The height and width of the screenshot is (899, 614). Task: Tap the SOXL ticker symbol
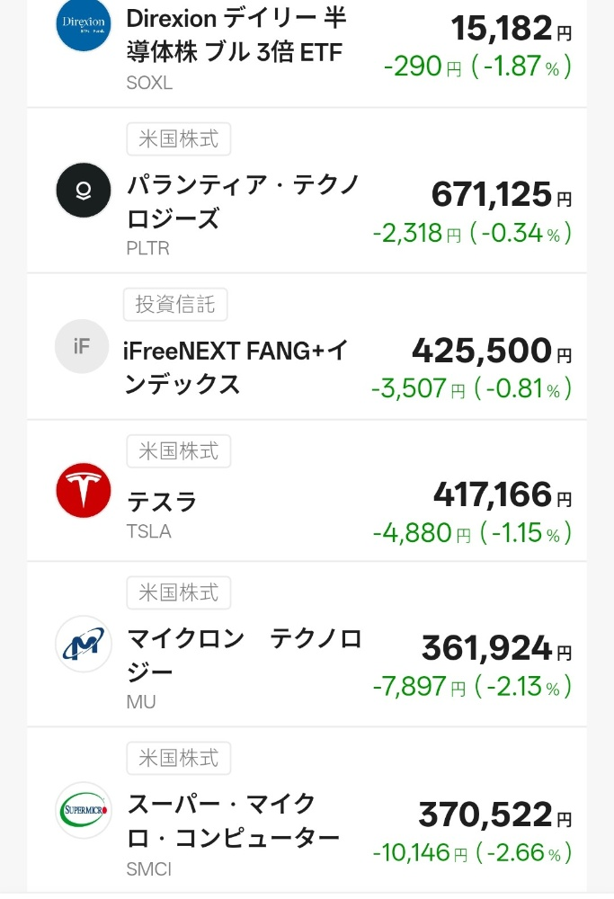coord(149,83)
